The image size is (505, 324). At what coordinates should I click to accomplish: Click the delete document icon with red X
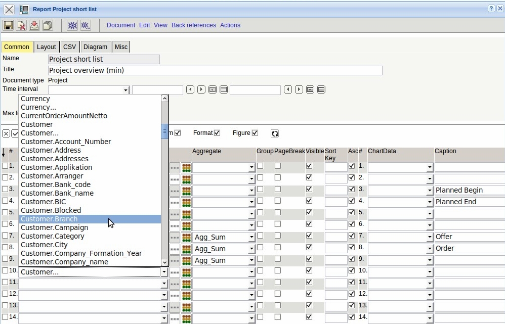(21, 25)
